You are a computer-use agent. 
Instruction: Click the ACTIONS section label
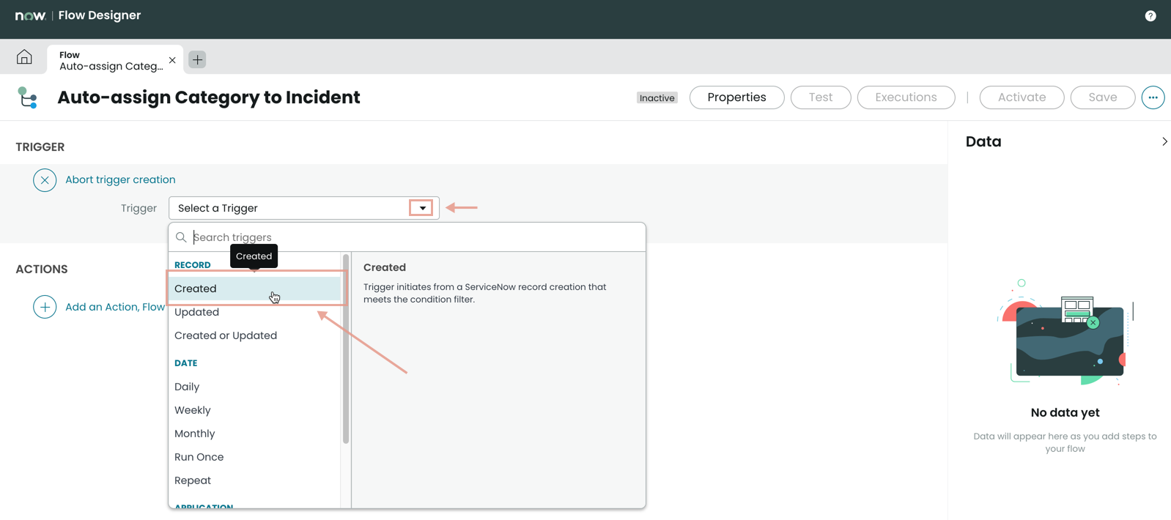(x=42, y=270)
